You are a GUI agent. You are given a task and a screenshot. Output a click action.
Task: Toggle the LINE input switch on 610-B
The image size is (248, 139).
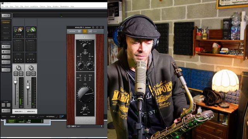pyautogui.click(x=80, y=78)
